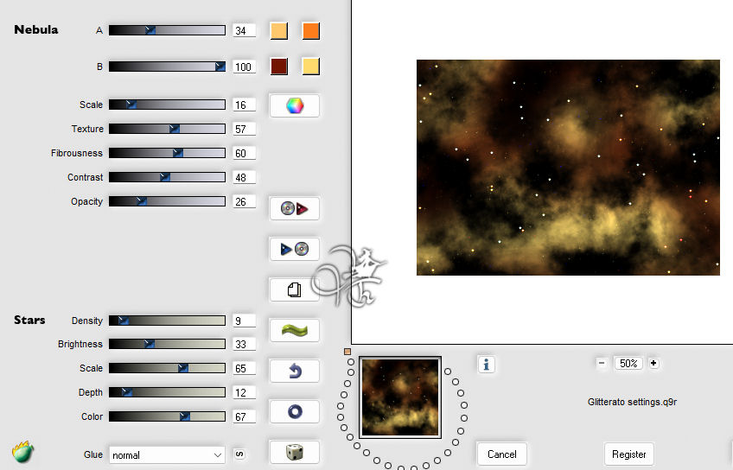Click the Density value field 9
Screen dimensions: 733x470
tap(244, 321)
